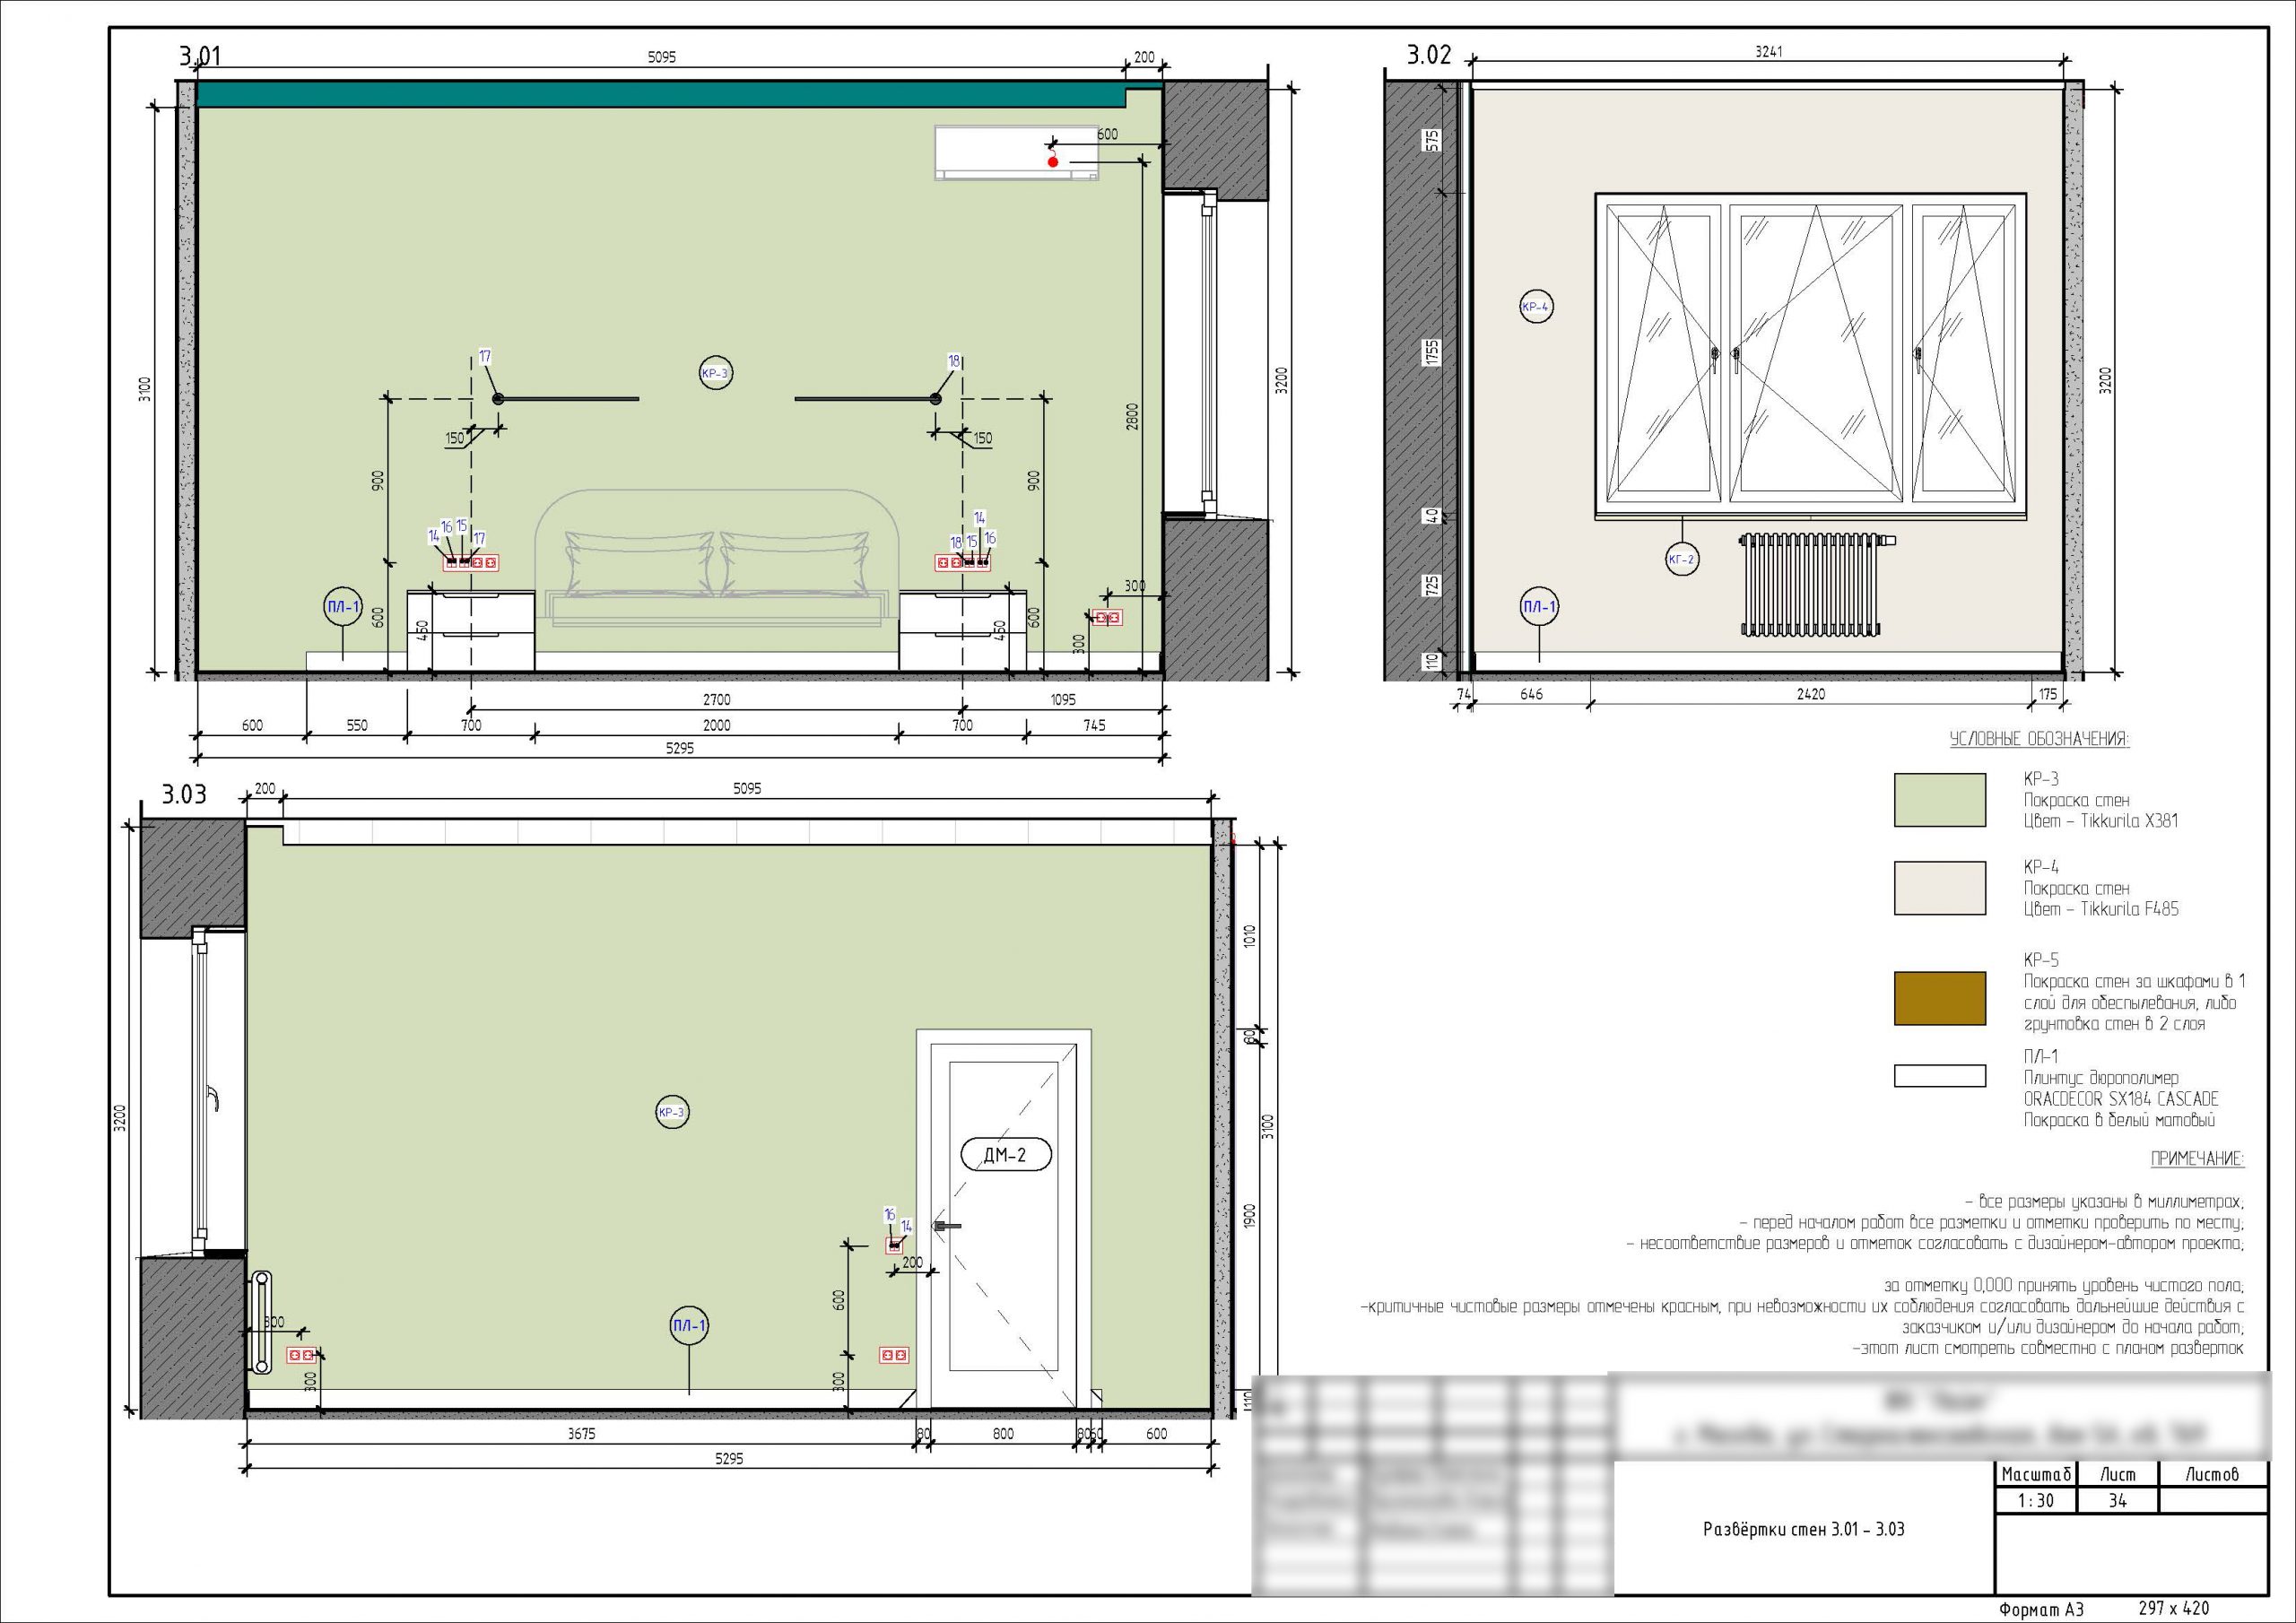Click the right wall sconce labeled 18

(x=936, y=399)
